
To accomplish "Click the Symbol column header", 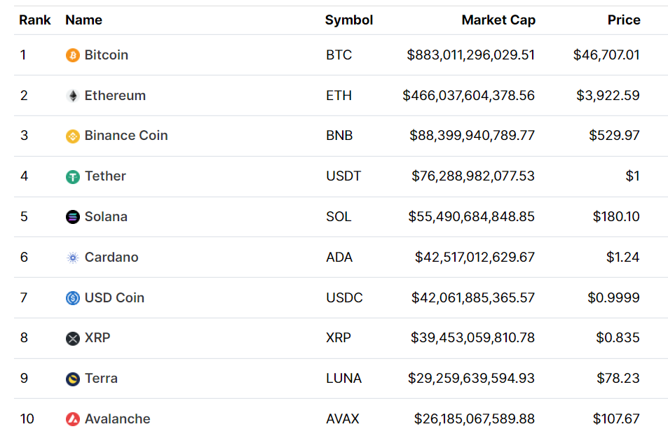I will (348, 20).
